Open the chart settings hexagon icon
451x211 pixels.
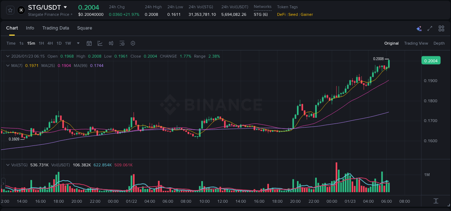tap(133, 43)
